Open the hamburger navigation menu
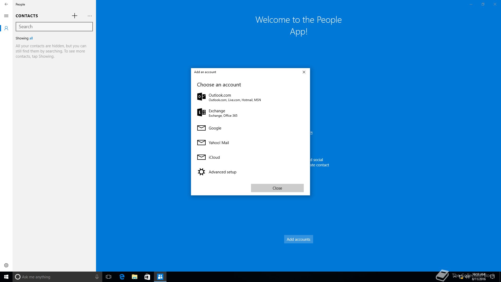Image resolution: width=501 pixels, height=282 pixels. pyautogui.click(x=6, y=16)
